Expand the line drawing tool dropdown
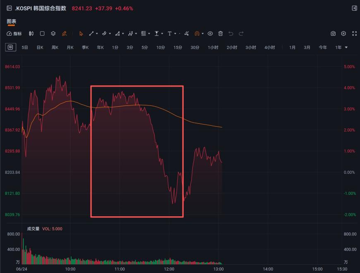Image resolution: width=360 pixels, height=273 pixels. [97, 34]
